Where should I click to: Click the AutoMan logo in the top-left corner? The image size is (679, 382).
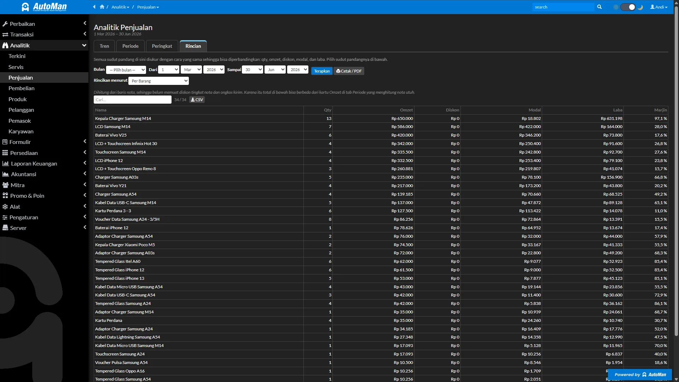click(x=44, y=7)
